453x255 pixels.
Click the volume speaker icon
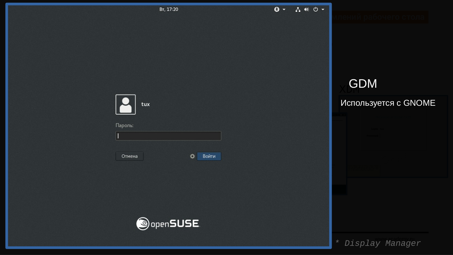click(x=307, y=10)
